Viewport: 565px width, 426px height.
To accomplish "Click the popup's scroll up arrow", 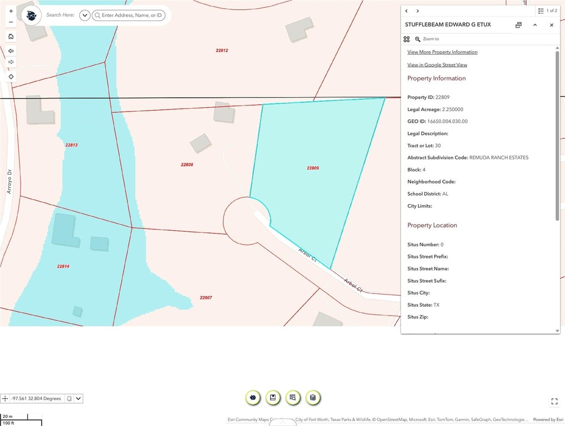I will click(557, 48).
